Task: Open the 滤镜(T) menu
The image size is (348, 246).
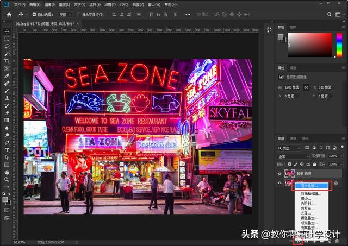Action: pos(110,4)
